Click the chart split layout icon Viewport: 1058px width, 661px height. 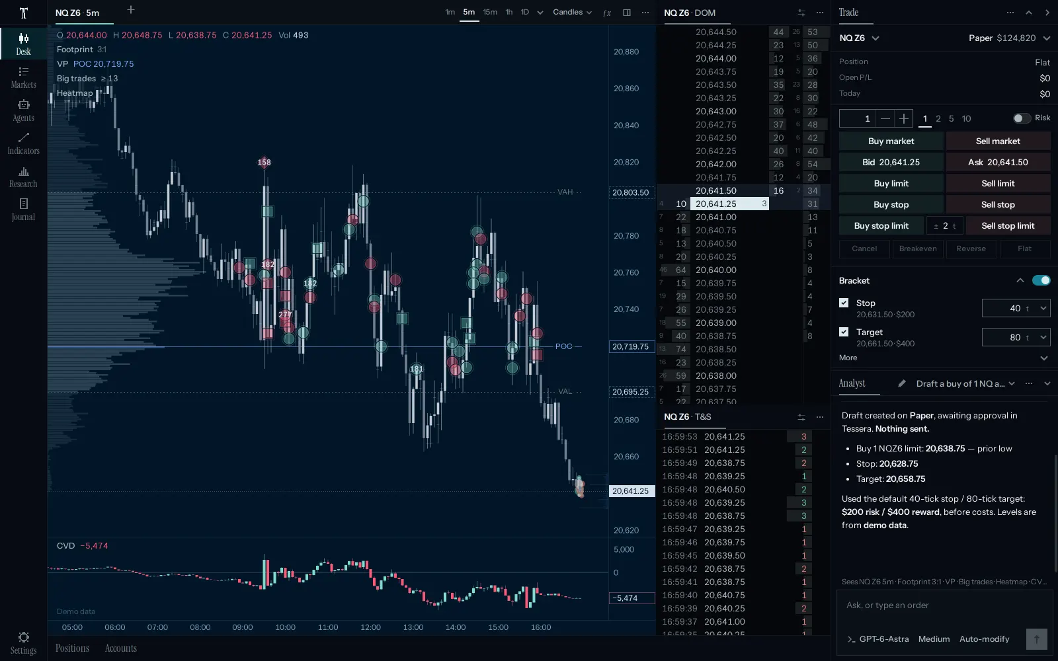pyautogui.click(x=627, y=13)
